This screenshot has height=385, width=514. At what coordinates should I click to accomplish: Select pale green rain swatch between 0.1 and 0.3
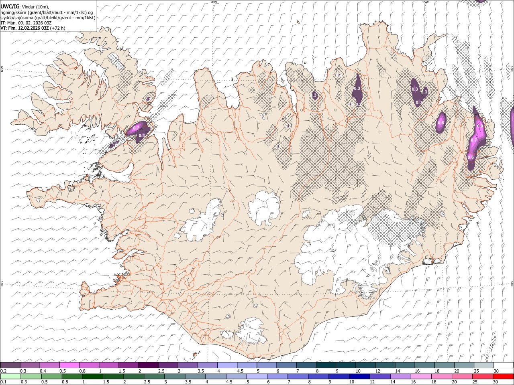pyautogui.click(x=10, y=376)
